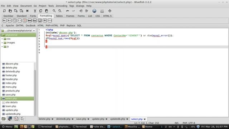Open the snippets document icon in side panel
This screenshot has height=129, width=229.
coord(16,119)
